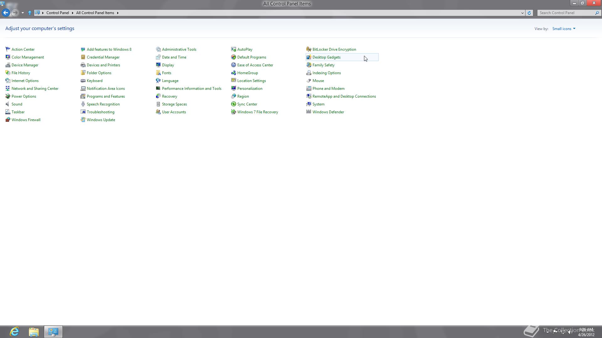Expand the address bar history dropdown
This screenshot has height=338, width=602.
[x=522, y=13]
